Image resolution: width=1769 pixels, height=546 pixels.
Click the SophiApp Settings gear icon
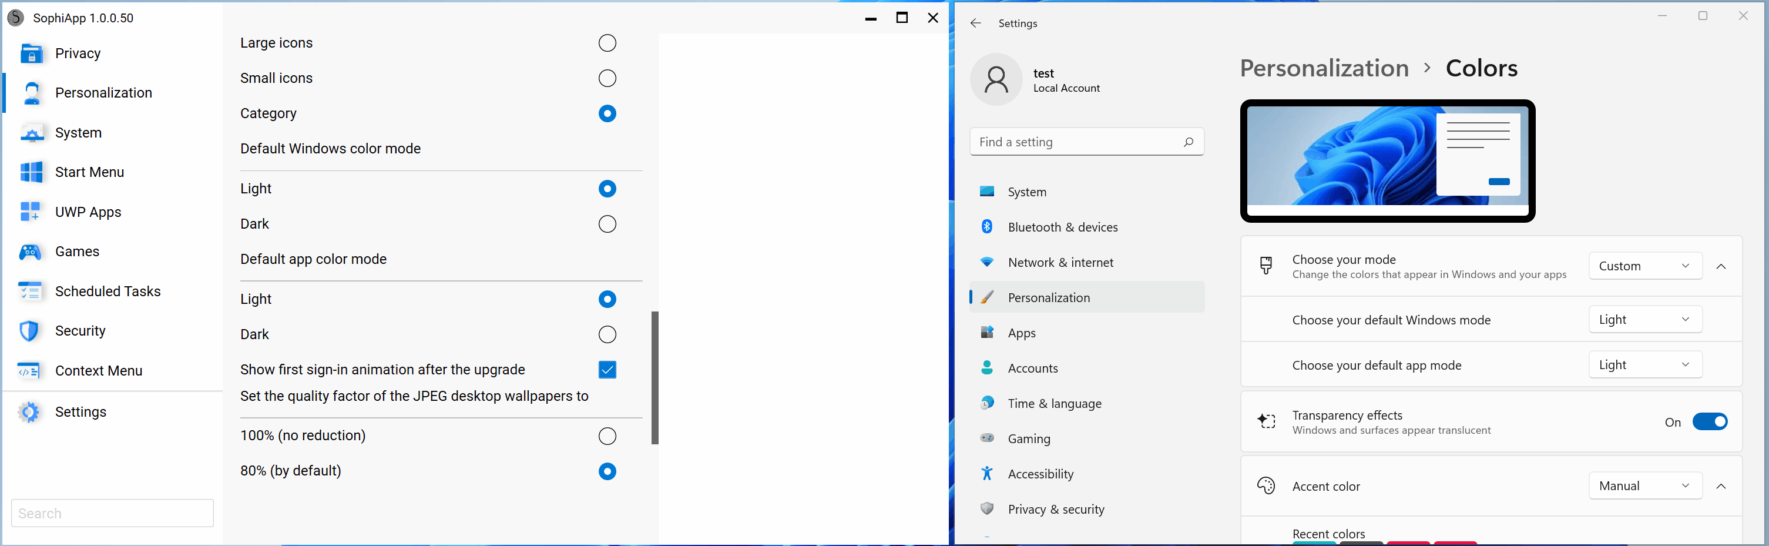pos(29,412)
